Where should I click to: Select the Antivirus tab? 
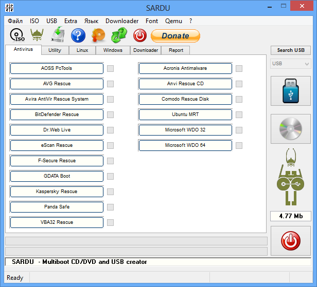[x=23, y=49]
